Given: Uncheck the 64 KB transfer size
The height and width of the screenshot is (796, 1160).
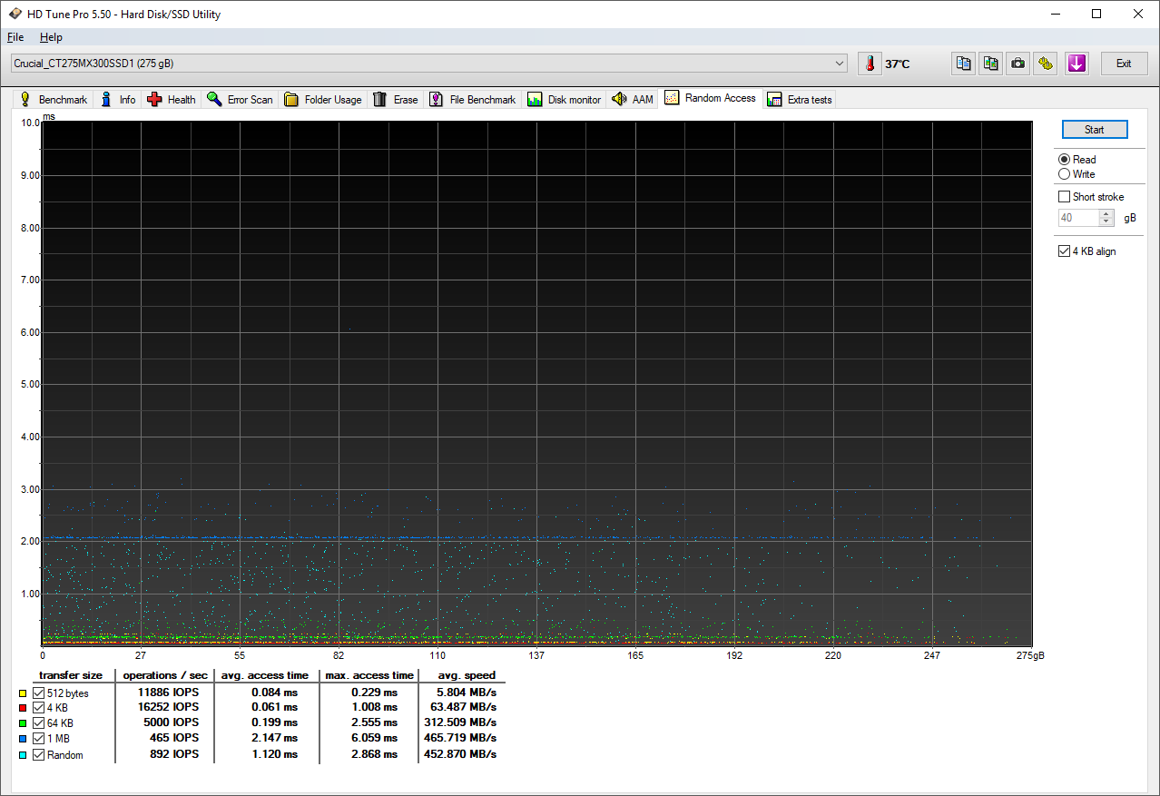Looking at the screenshot, I should tap(38, 723).
